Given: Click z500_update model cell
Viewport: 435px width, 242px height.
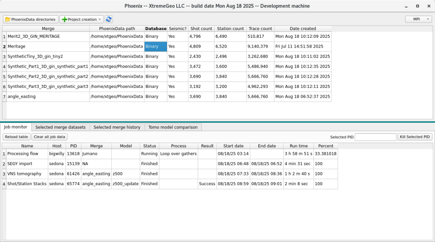Looking at the screenshot, I should 126,183.
